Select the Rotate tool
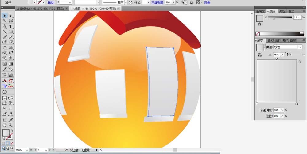This screenshot has width=307, height=154. coord(5,48)
